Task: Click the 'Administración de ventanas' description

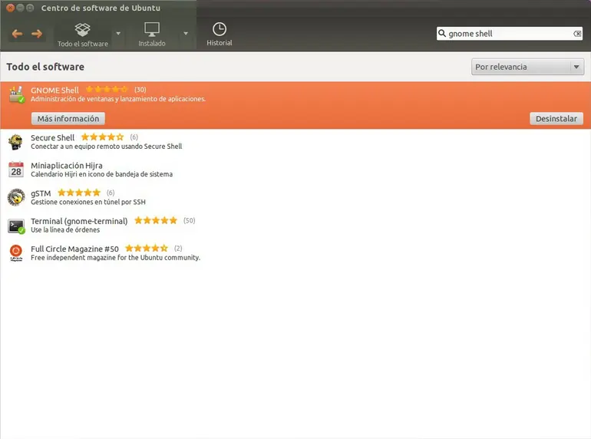Action: click(118, 99)
